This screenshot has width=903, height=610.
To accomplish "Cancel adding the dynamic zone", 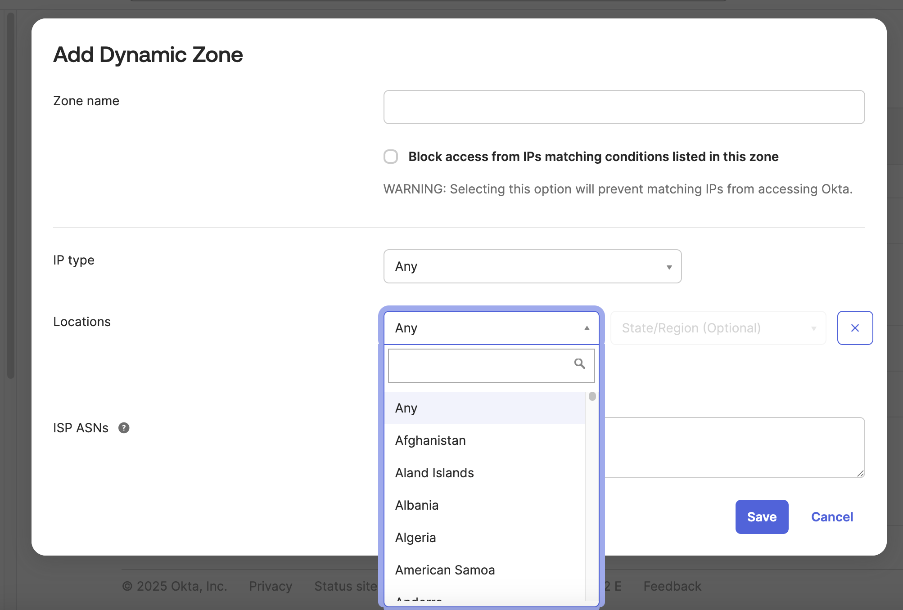I will coord(831,517).
